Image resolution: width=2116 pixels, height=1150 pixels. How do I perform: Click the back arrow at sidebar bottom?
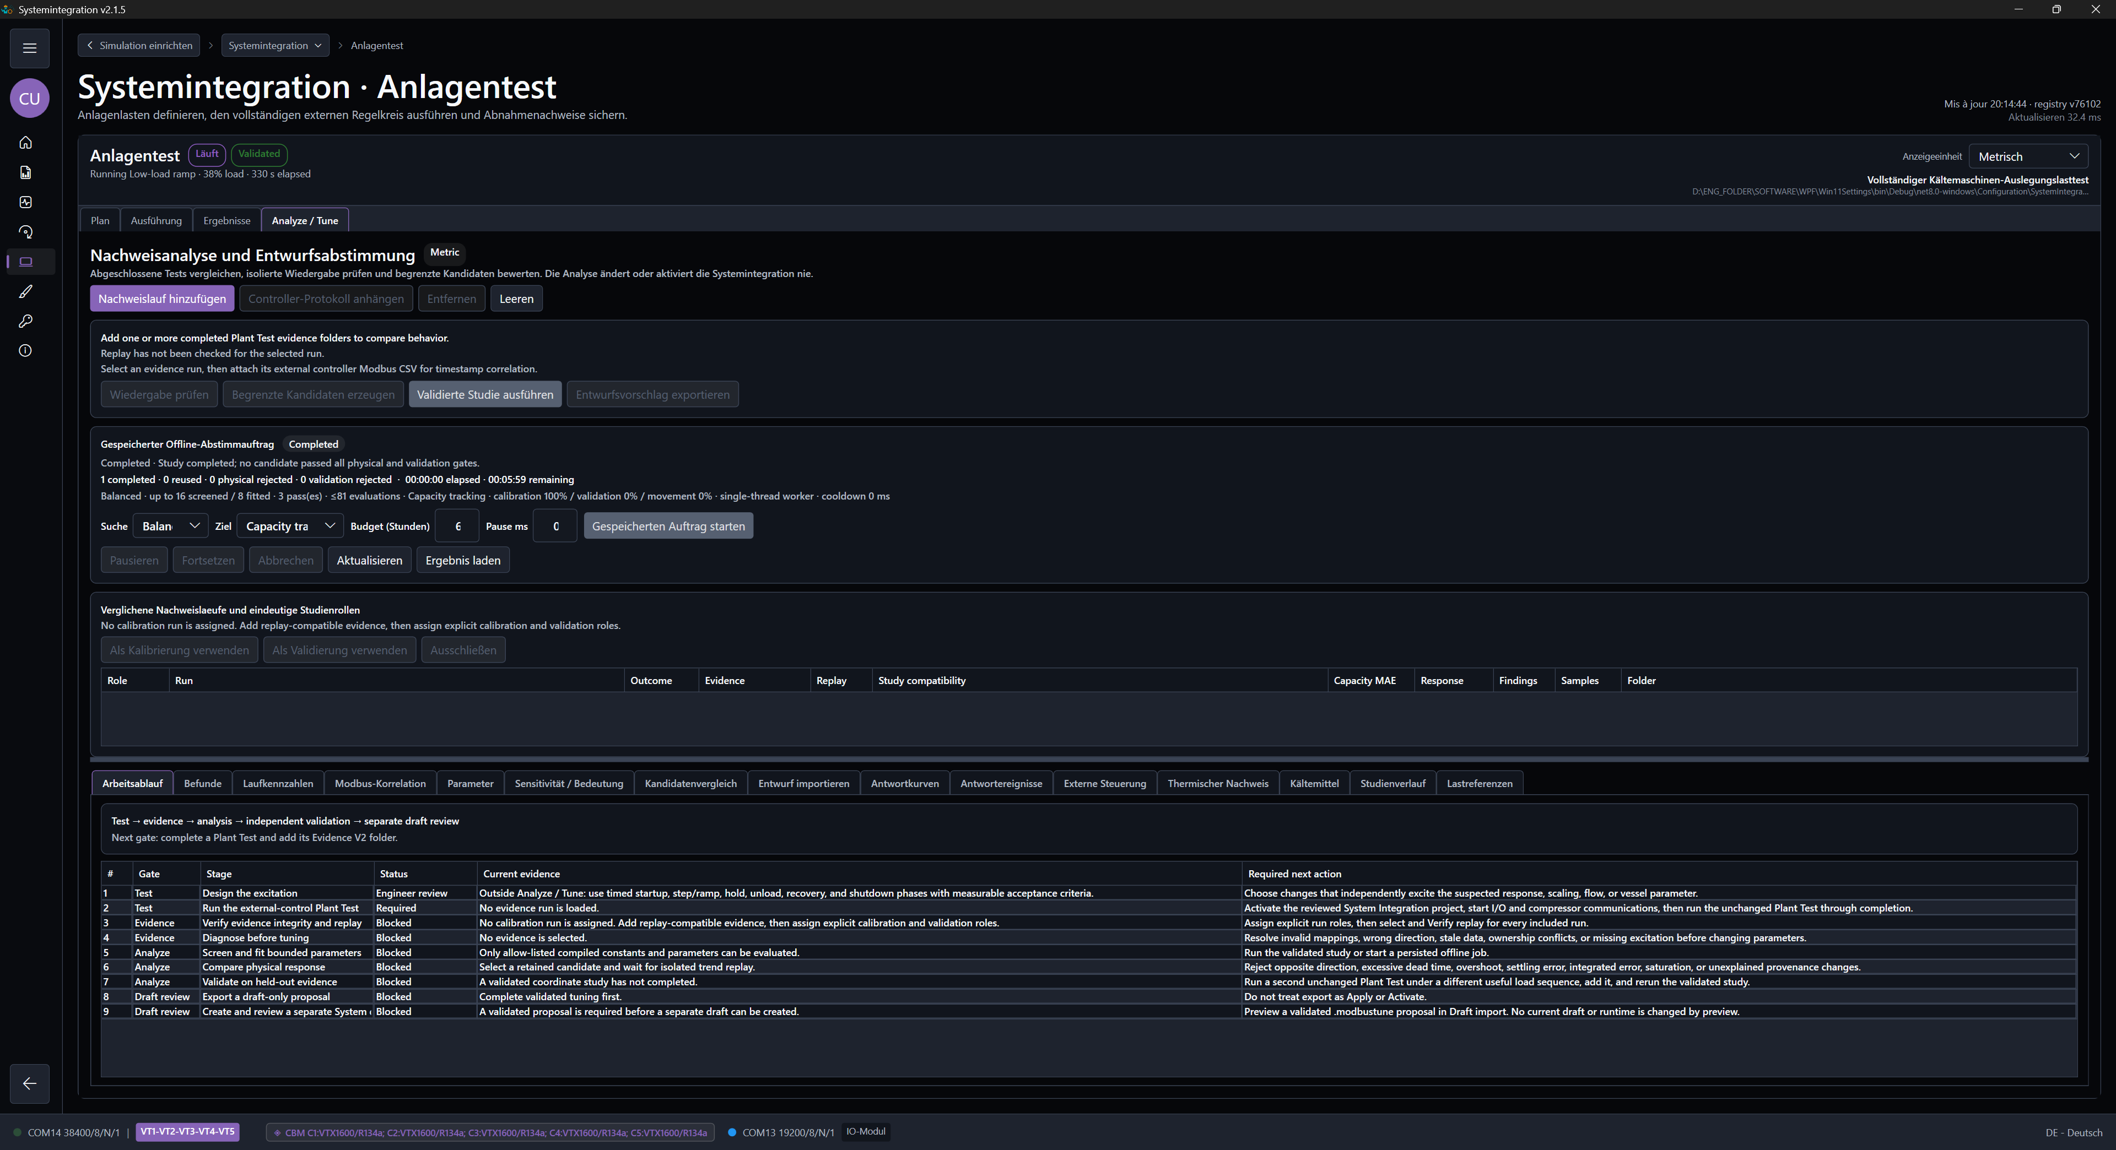coord(30,1083)
